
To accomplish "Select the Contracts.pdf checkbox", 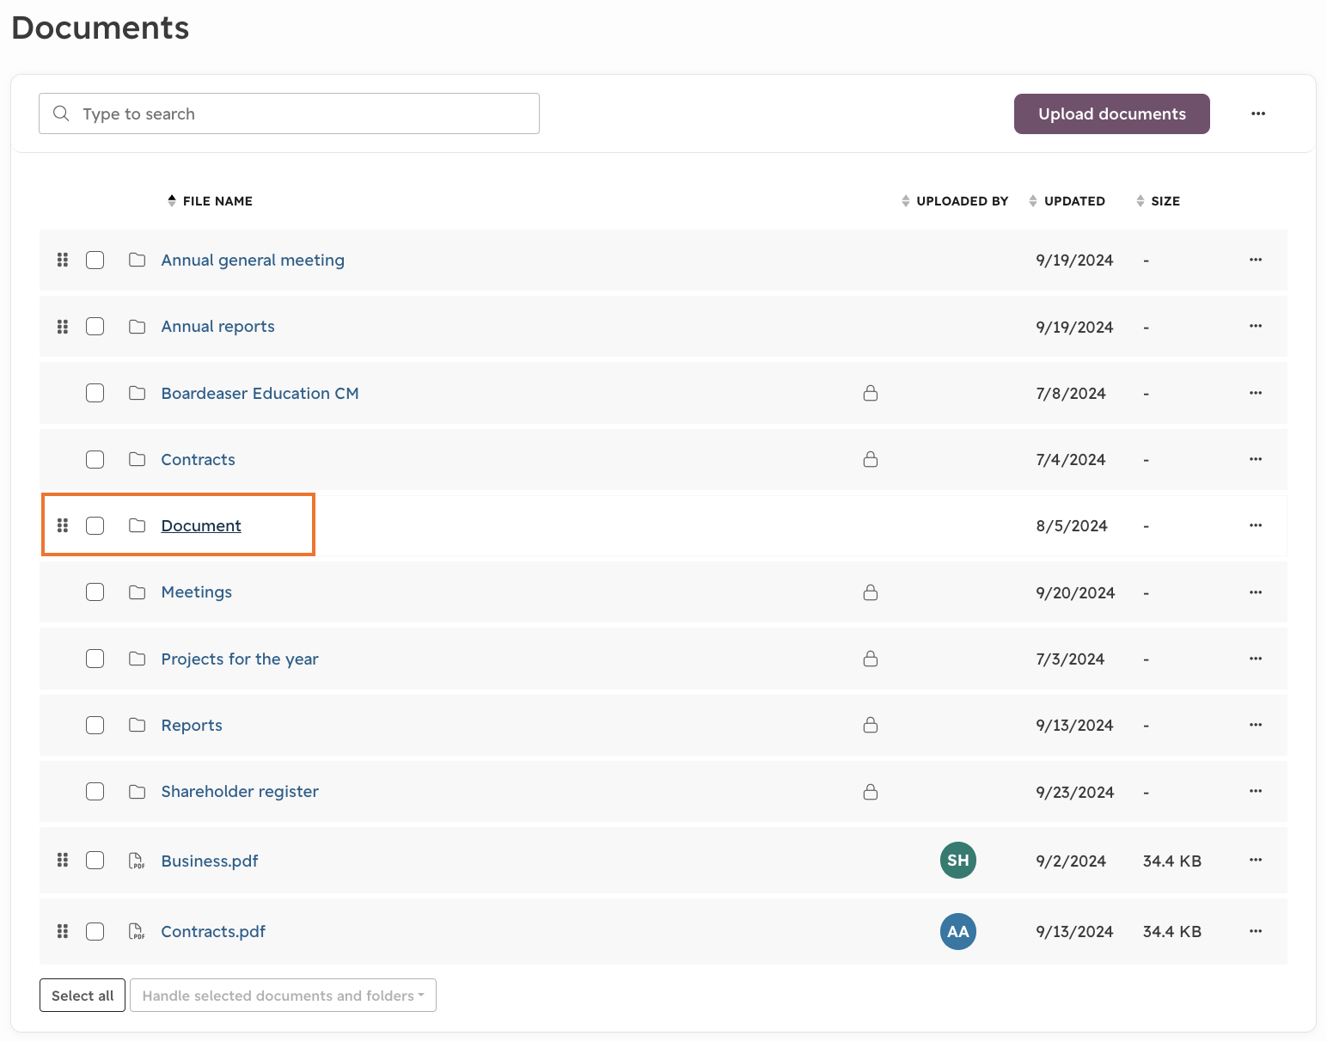I will 95,932.
